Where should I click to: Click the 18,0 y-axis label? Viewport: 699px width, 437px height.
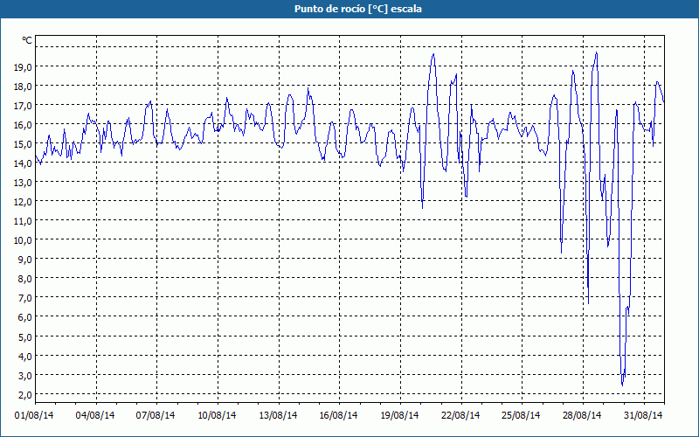(23, 87)
